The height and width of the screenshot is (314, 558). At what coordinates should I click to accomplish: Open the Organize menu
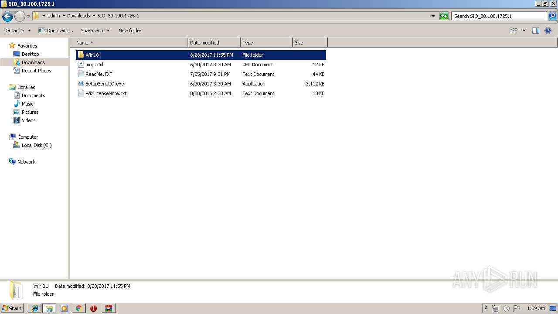pos(18,31)
